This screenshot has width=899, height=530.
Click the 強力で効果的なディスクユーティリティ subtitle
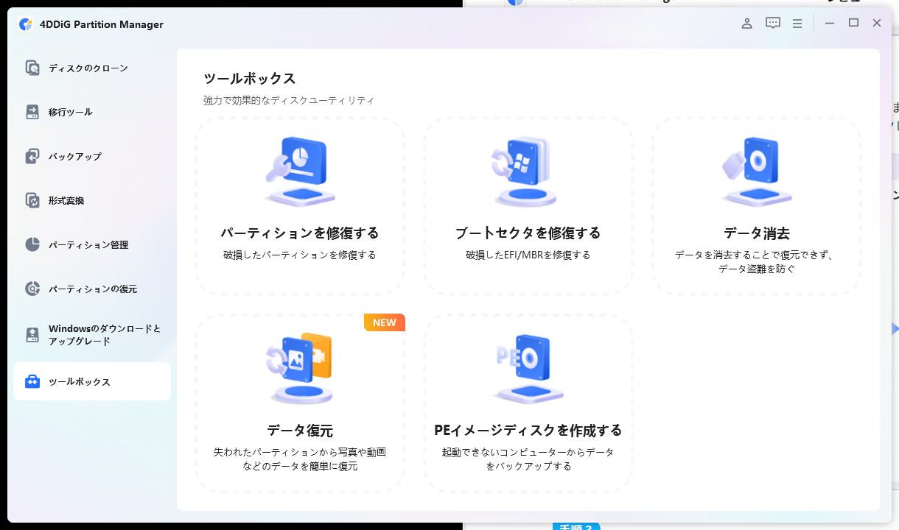[x=289, y=100]
